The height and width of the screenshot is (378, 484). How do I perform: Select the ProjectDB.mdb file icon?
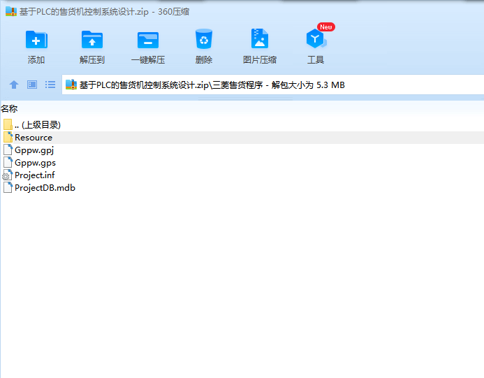(8, 188)
